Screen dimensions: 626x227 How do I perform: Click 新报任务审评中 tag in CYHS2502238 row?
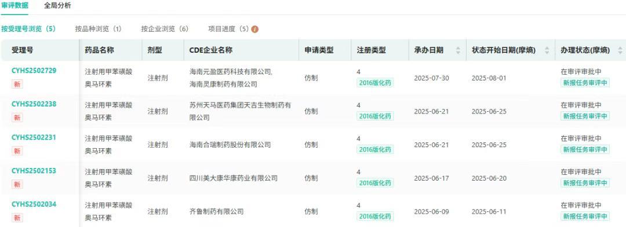point(585,116)
